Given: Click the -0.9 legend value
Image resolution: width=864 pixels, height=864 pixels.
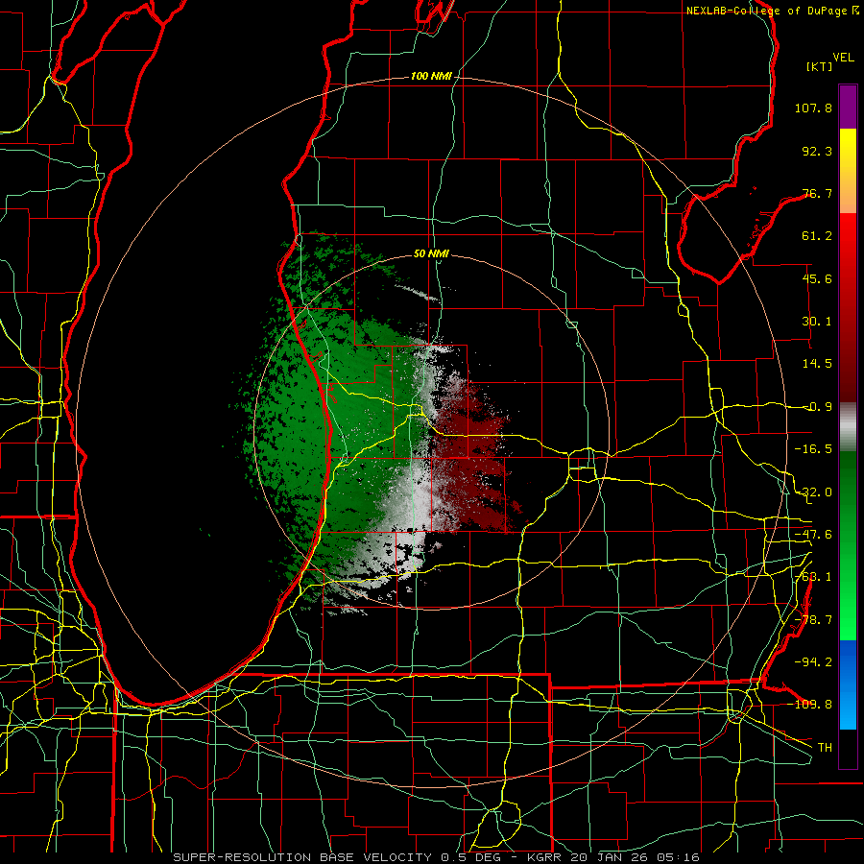Looking at the screenshot, I should tap(817, 407).
